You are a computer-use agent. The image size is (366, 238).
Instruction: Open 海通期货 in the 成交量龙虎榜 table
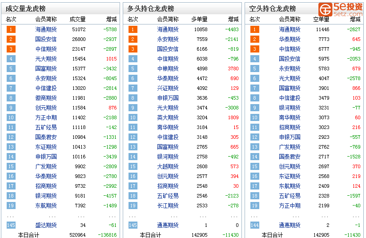[x=46, y=29]
